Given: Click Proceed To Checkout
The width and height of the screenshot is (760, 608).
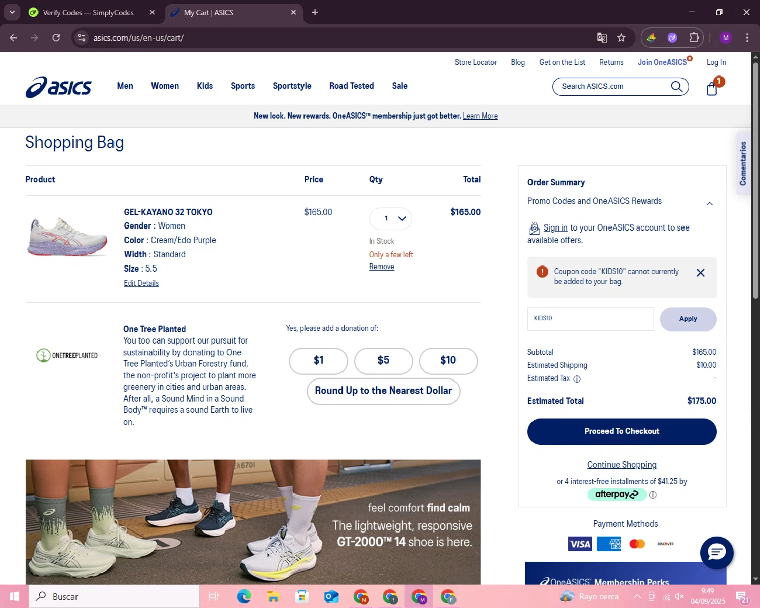Looking at the screenshot, I should 622,431.
